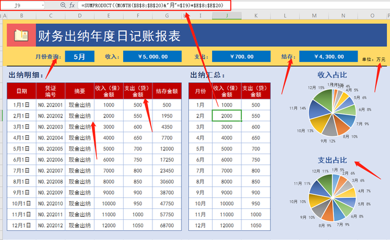390x240 pixels.
Task: Select balance cell 12000 in detail table
Action: point(167,149)
